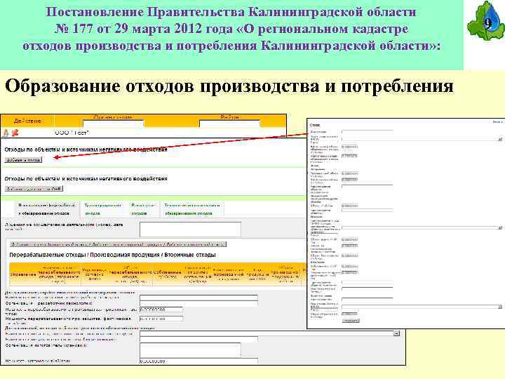This screenshot has height=379, width=505.
Task: Click the save button at the bottom of the 'Отход' dialog
Action: coord(351,321)
